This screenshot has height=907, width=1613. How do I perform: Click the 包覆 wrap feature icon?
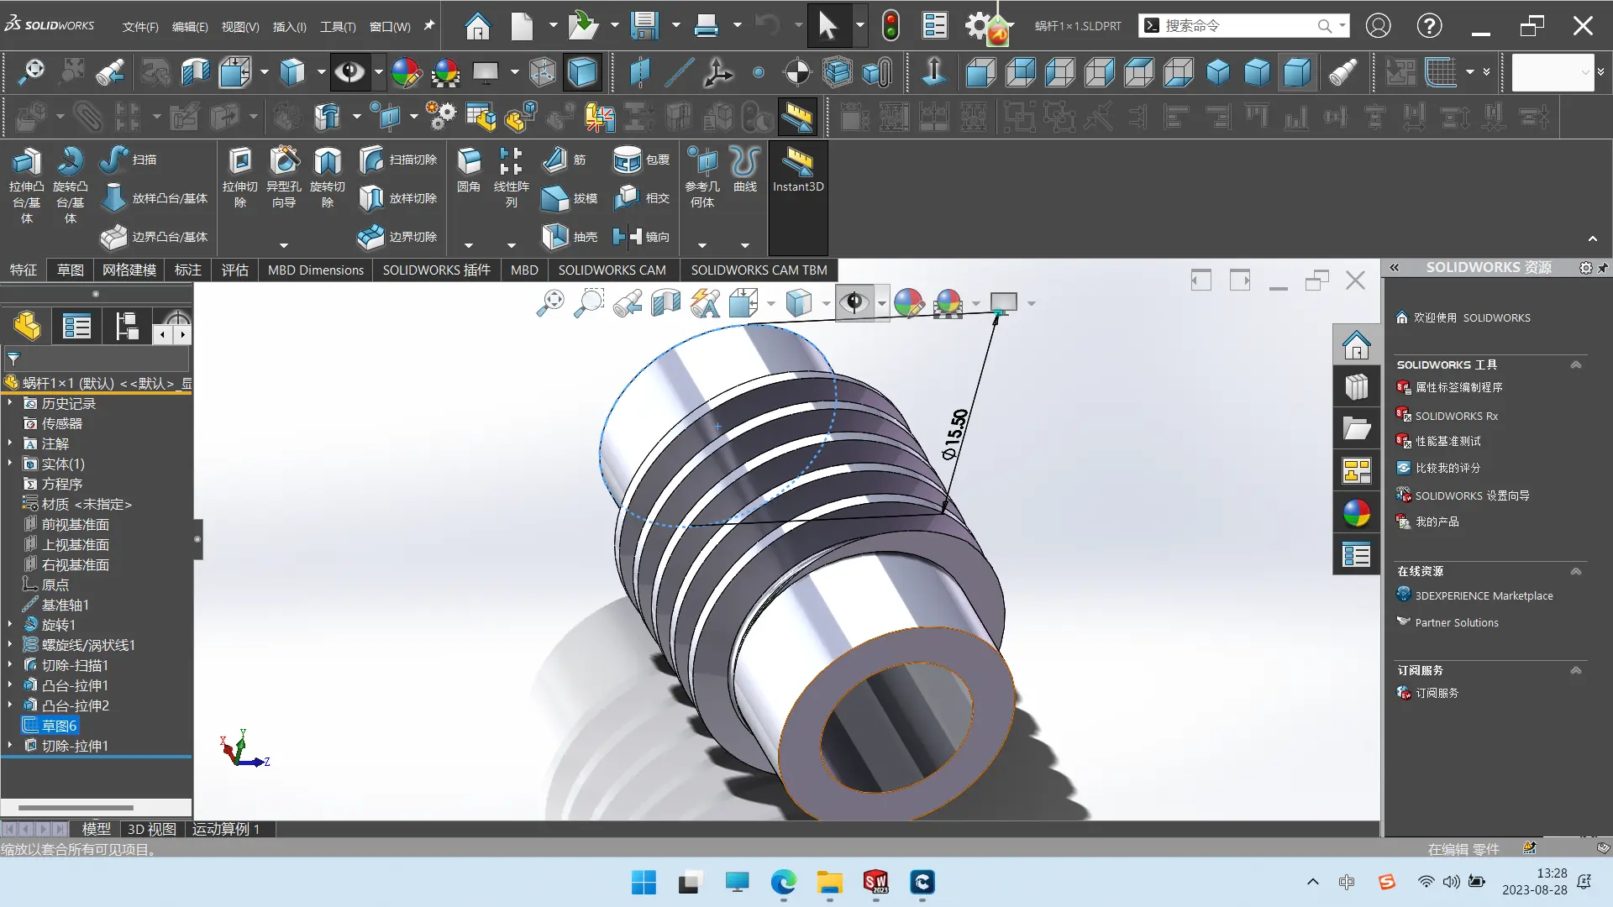[627, 160]
